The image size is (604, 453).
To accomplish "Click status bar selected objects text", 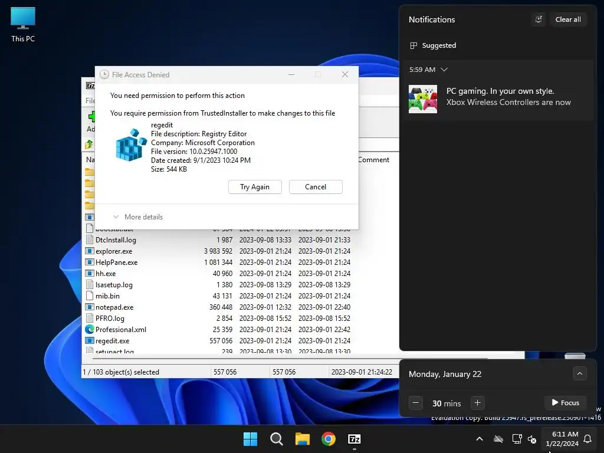I will (x=121, y=372).
